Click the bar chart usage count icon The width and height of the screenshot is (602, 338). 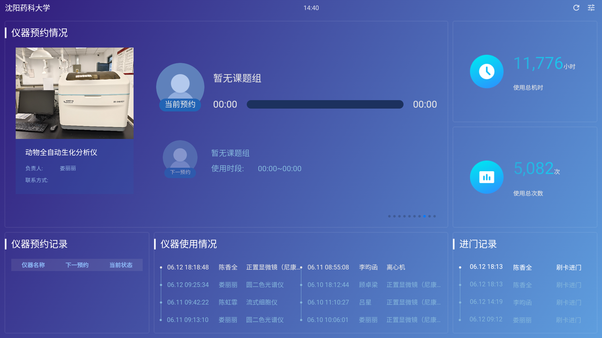click(x=487, y=177)
